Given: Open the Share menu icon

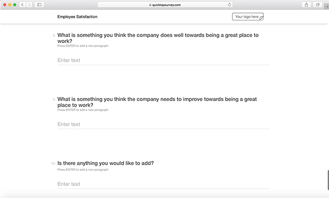Looking at the screenshot, I should pyautogui.click(x=307, y=5).
